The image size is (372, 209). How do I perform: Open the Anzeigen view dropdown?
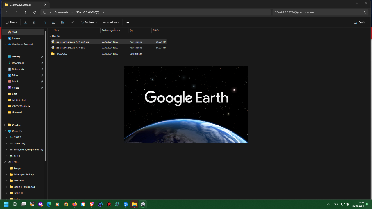pos(111,22)
